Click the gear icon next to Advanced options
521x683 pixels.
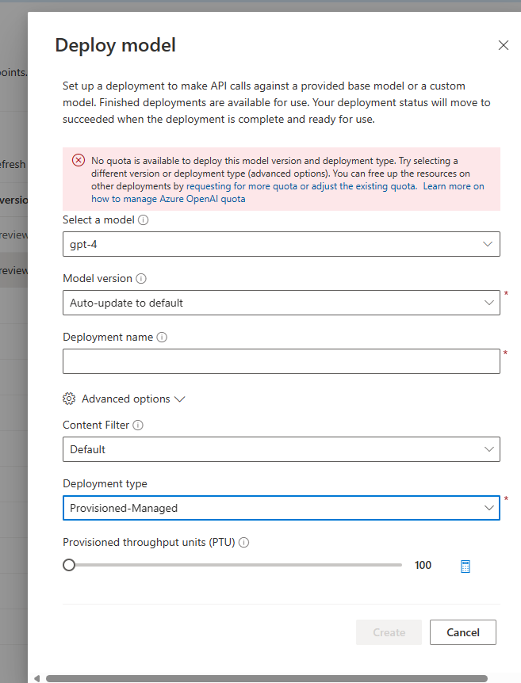click(69, 399)
